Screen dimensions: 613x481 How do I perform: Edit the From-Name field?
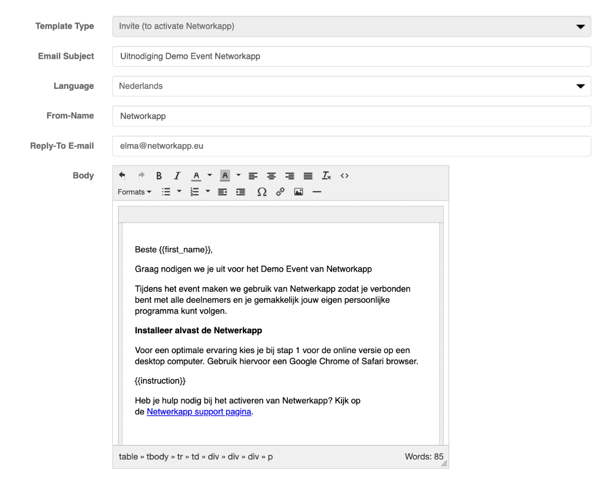[x=351, y=116]
